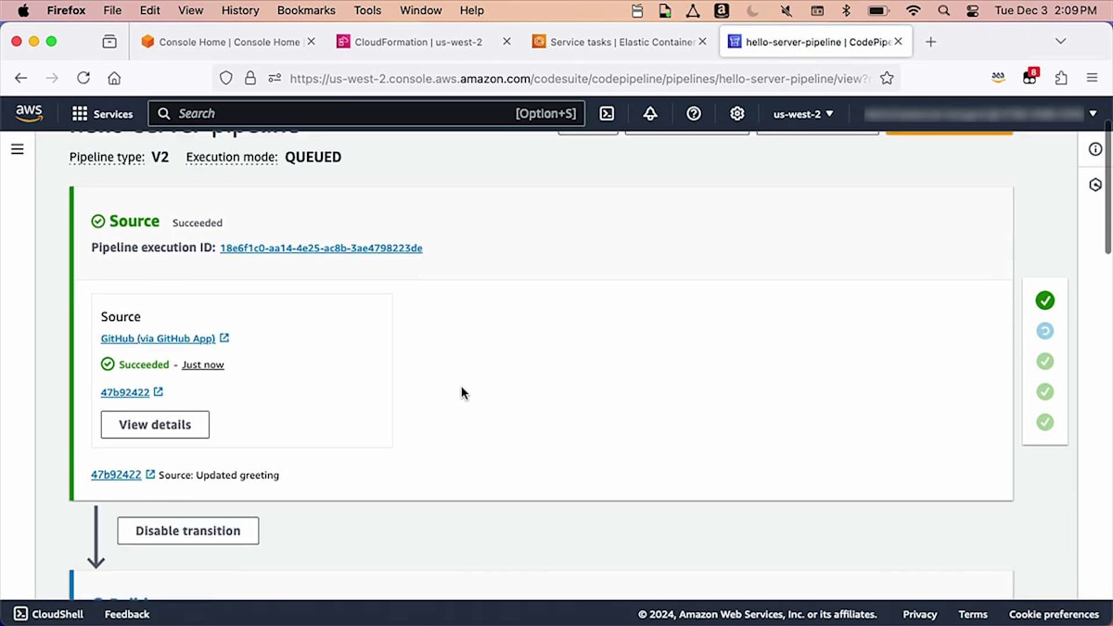
Task: Open the Firefox View tab icon
Action: tap(109, 42)
